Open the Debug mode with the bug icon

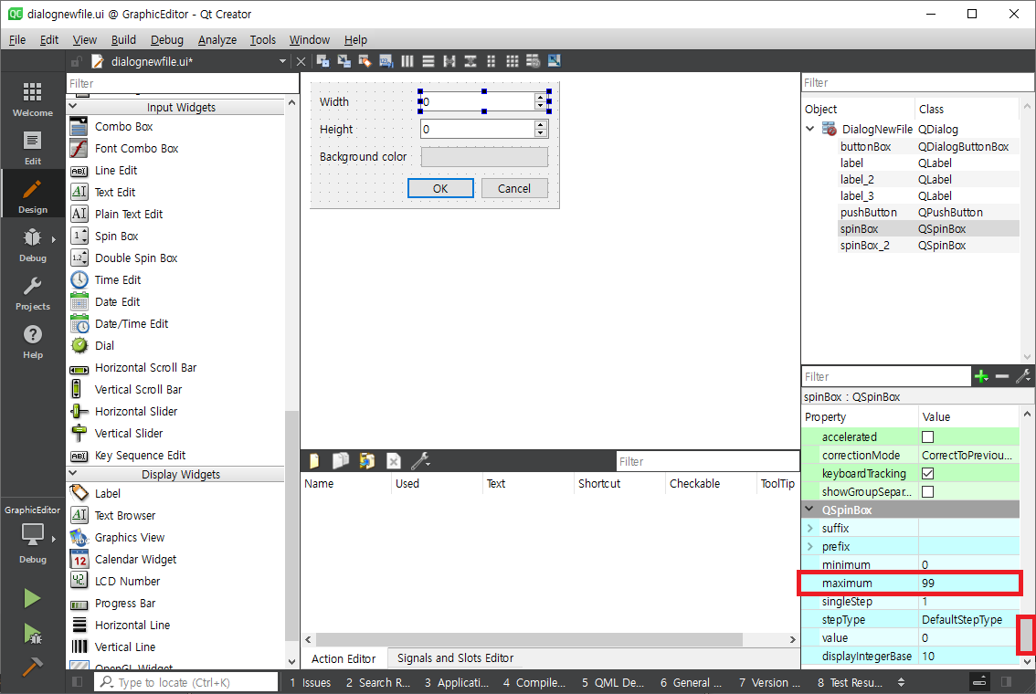click(32, 245)
